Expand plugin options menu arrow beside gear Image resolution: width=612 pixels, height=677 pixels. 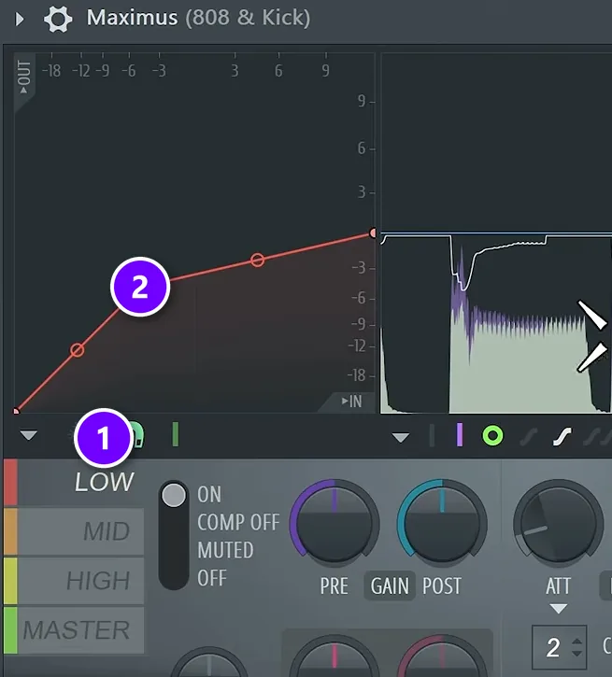pos(19,19)
